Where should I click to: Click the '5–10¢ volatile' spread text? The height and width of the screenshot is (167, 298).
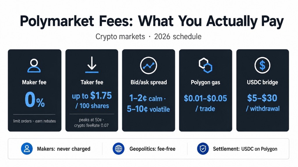tap(148, 109)
